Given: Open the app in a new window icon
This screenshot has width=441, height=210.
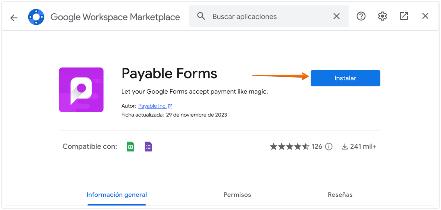Looking at the screenshot, I should pos(404,16).
